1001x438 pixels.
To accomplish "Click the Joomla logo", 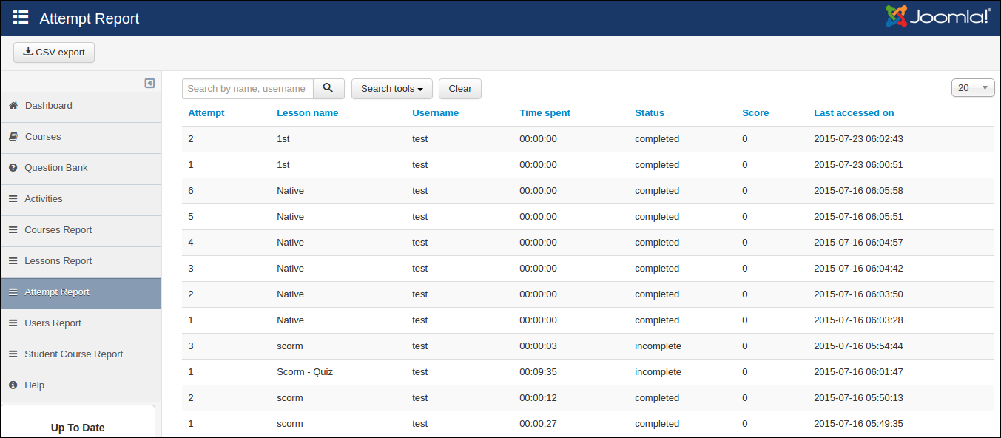I will pyautogui.click(x=937, y=17).
